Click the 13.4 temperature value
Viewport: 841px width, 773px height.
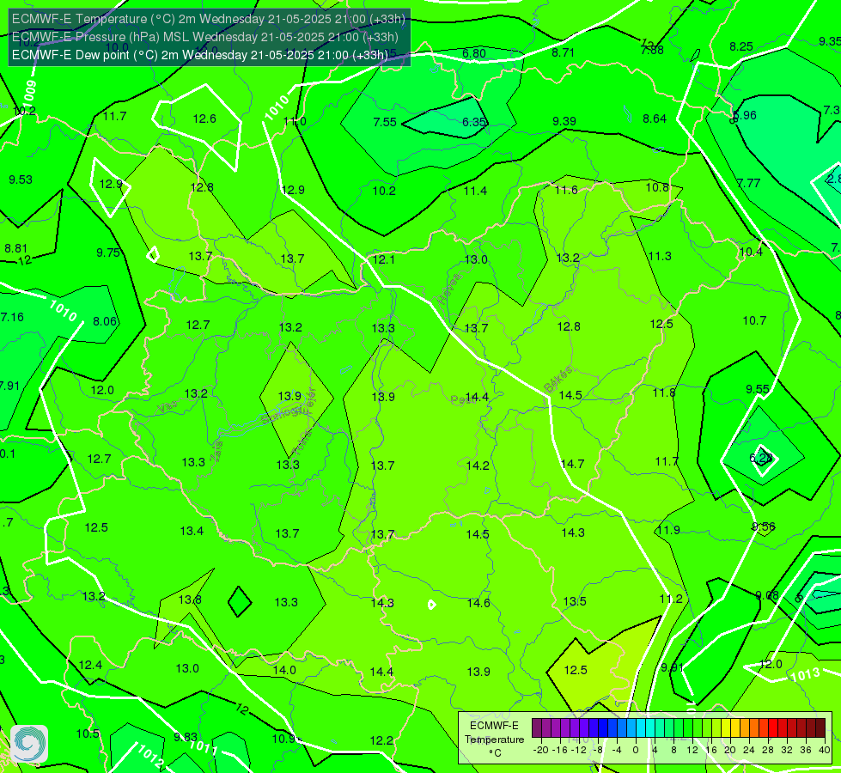click(192, 531)
